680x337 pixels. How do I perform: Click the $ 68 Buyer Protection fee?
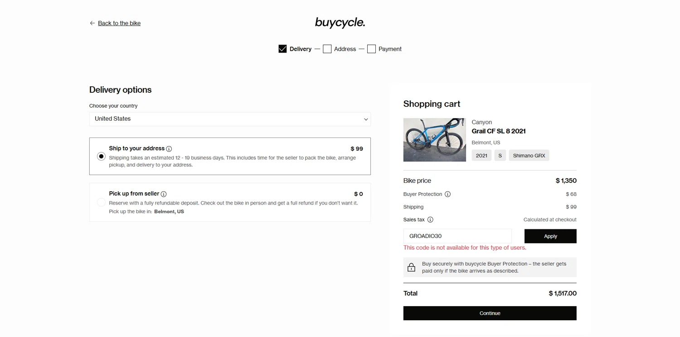571,194
